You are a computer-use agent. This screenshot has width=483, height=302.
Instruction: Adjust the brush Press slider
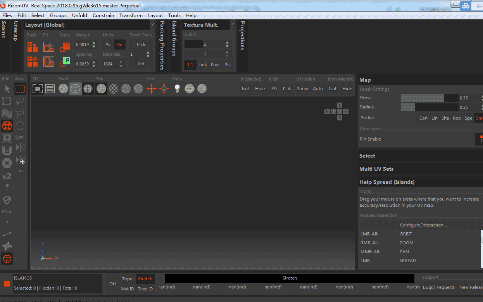pyautogui.click(x=429, y=98)
